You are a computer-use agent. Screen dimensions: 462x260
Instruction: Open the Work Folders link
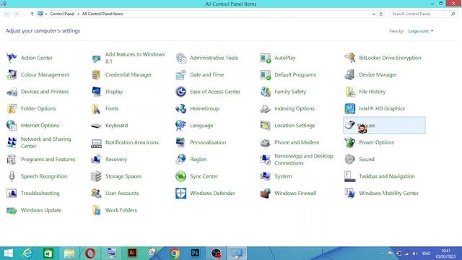121,210
